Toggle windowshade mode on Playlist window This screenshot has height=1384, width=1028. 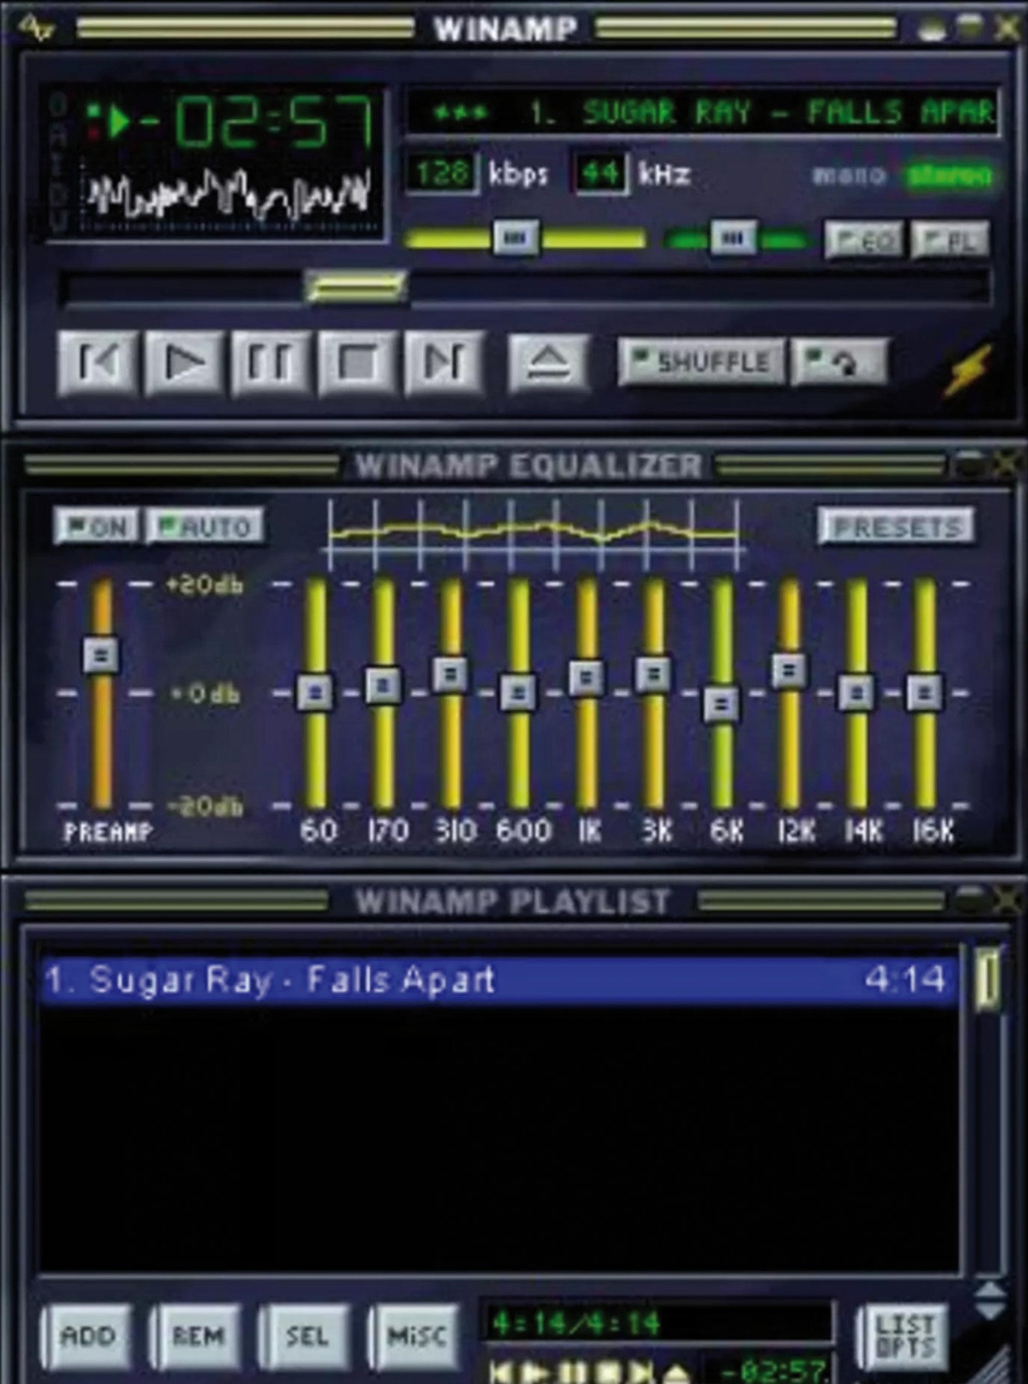click(x=970, y=899)
